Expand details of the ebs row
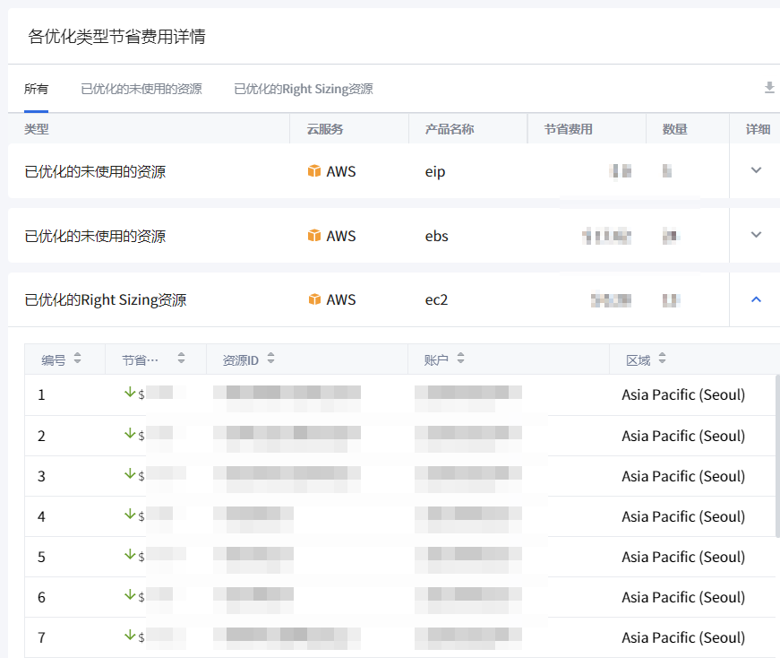Image resolution: width=780 pixels, height=658 pixels. click(x=756, y=235)
